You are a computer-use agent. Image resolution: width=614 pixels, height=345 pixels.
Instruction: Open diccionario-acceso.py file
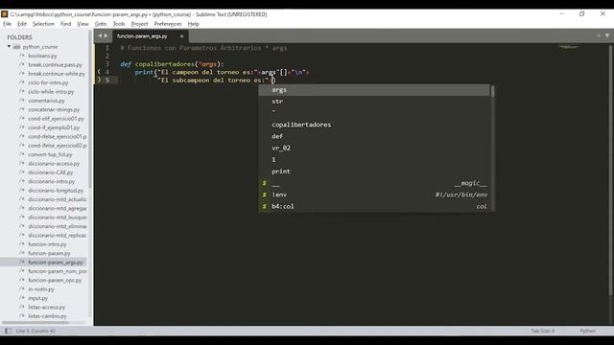pos(54,164)
